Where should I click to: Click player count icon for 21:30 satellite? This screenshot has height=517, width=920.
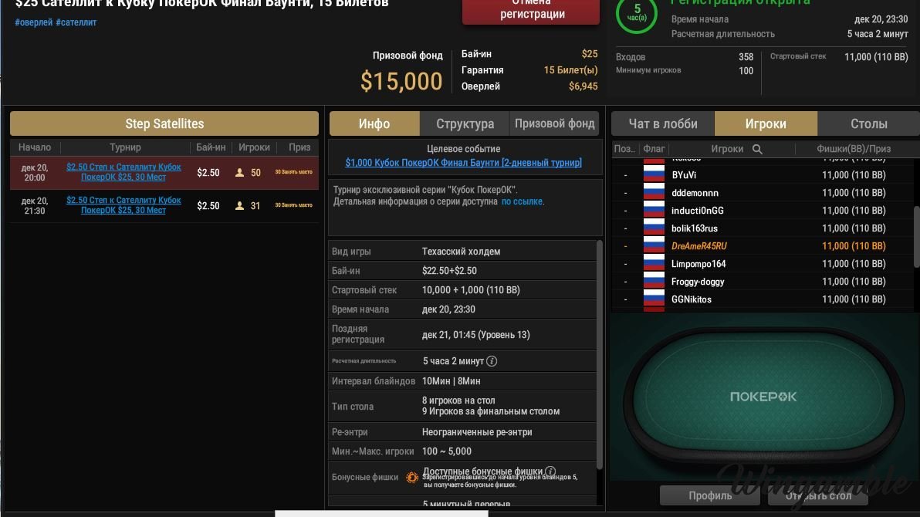coord(239,206)
